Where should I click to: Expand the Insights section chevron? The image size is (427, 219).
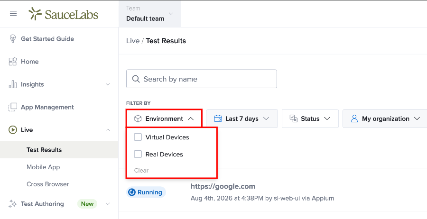tap(108, 84)
